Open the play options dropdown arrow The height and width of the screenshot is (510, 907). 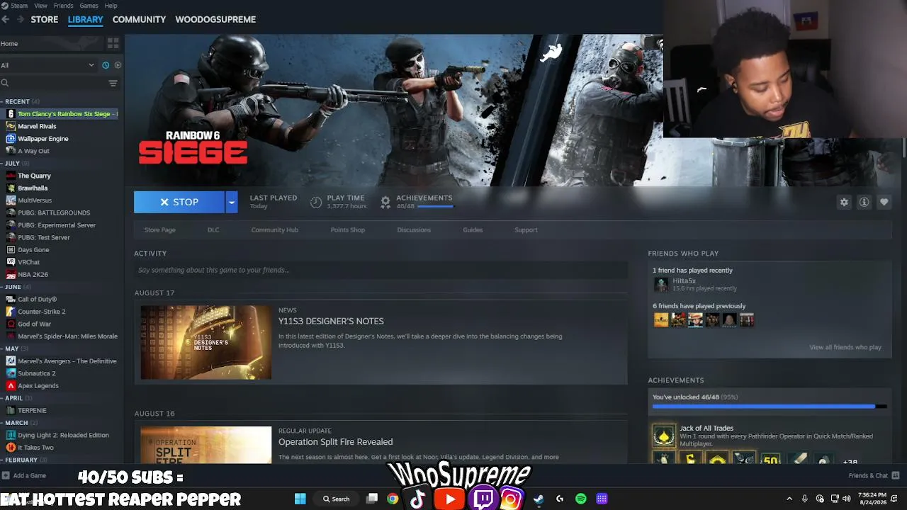[231, 202]
